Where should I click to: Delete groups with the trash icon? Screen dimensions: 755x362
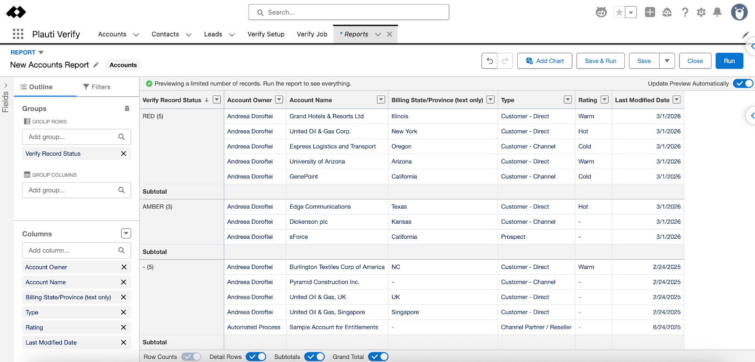click(127, 109)
